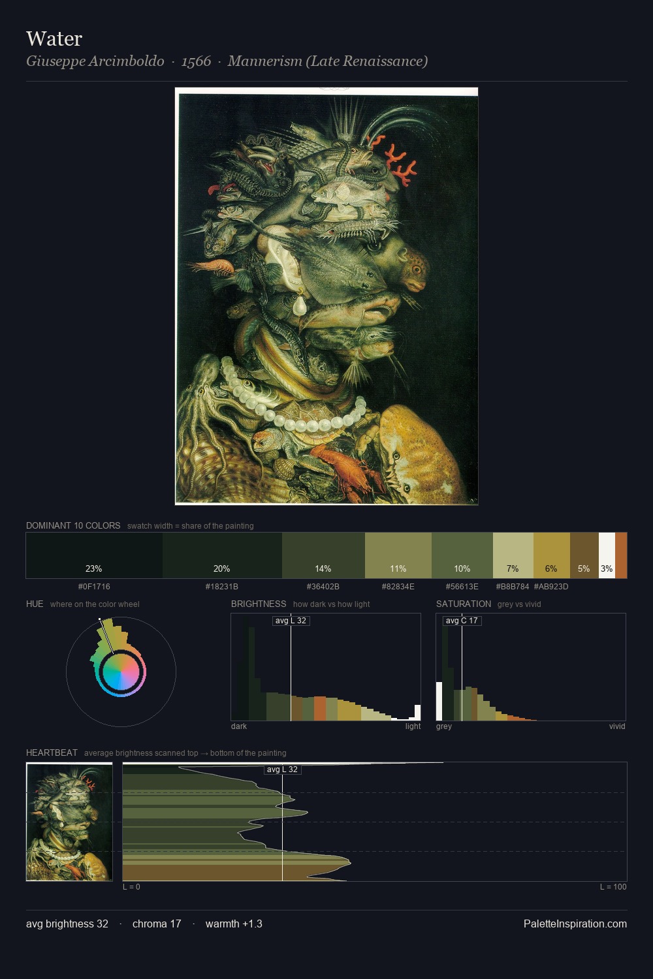Click the year 1566

click(x=196, y=61)
